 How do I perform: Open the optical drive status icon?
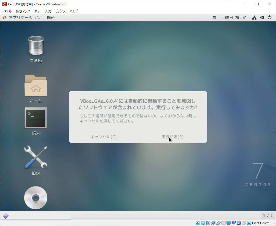[x=202, y=223]
